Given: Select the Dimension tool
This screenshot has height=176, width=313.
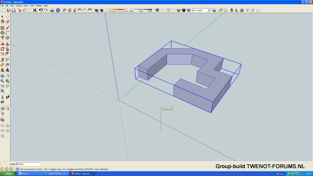Looking at the screenshot, I should click(x=7, y=60).
